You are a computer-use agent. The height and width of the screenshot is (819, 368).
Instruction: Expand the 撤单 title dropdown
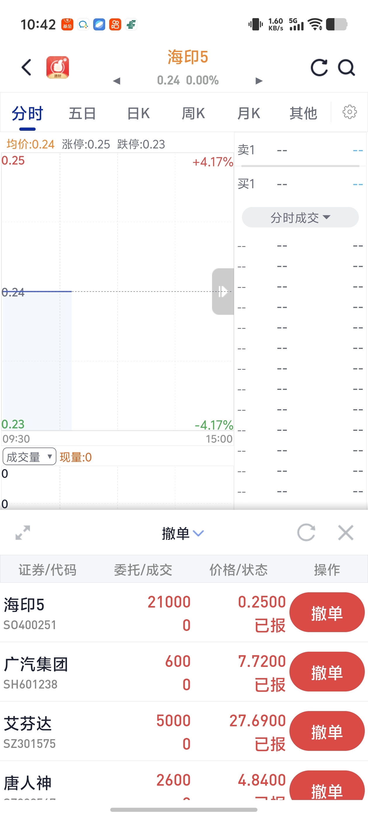(x=183, y=533)
